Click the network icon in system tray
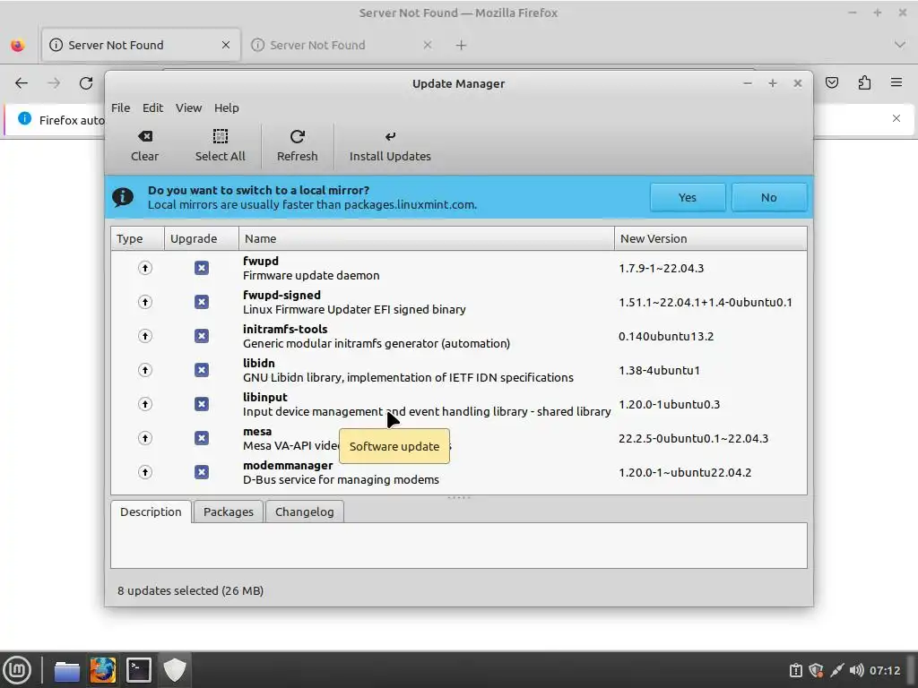918x688 pixels. pyautogui.click(x=836, y=670)
